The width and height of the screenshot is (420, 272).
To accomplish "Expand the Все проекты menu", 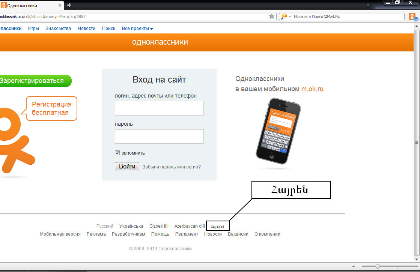I will 137,29.
